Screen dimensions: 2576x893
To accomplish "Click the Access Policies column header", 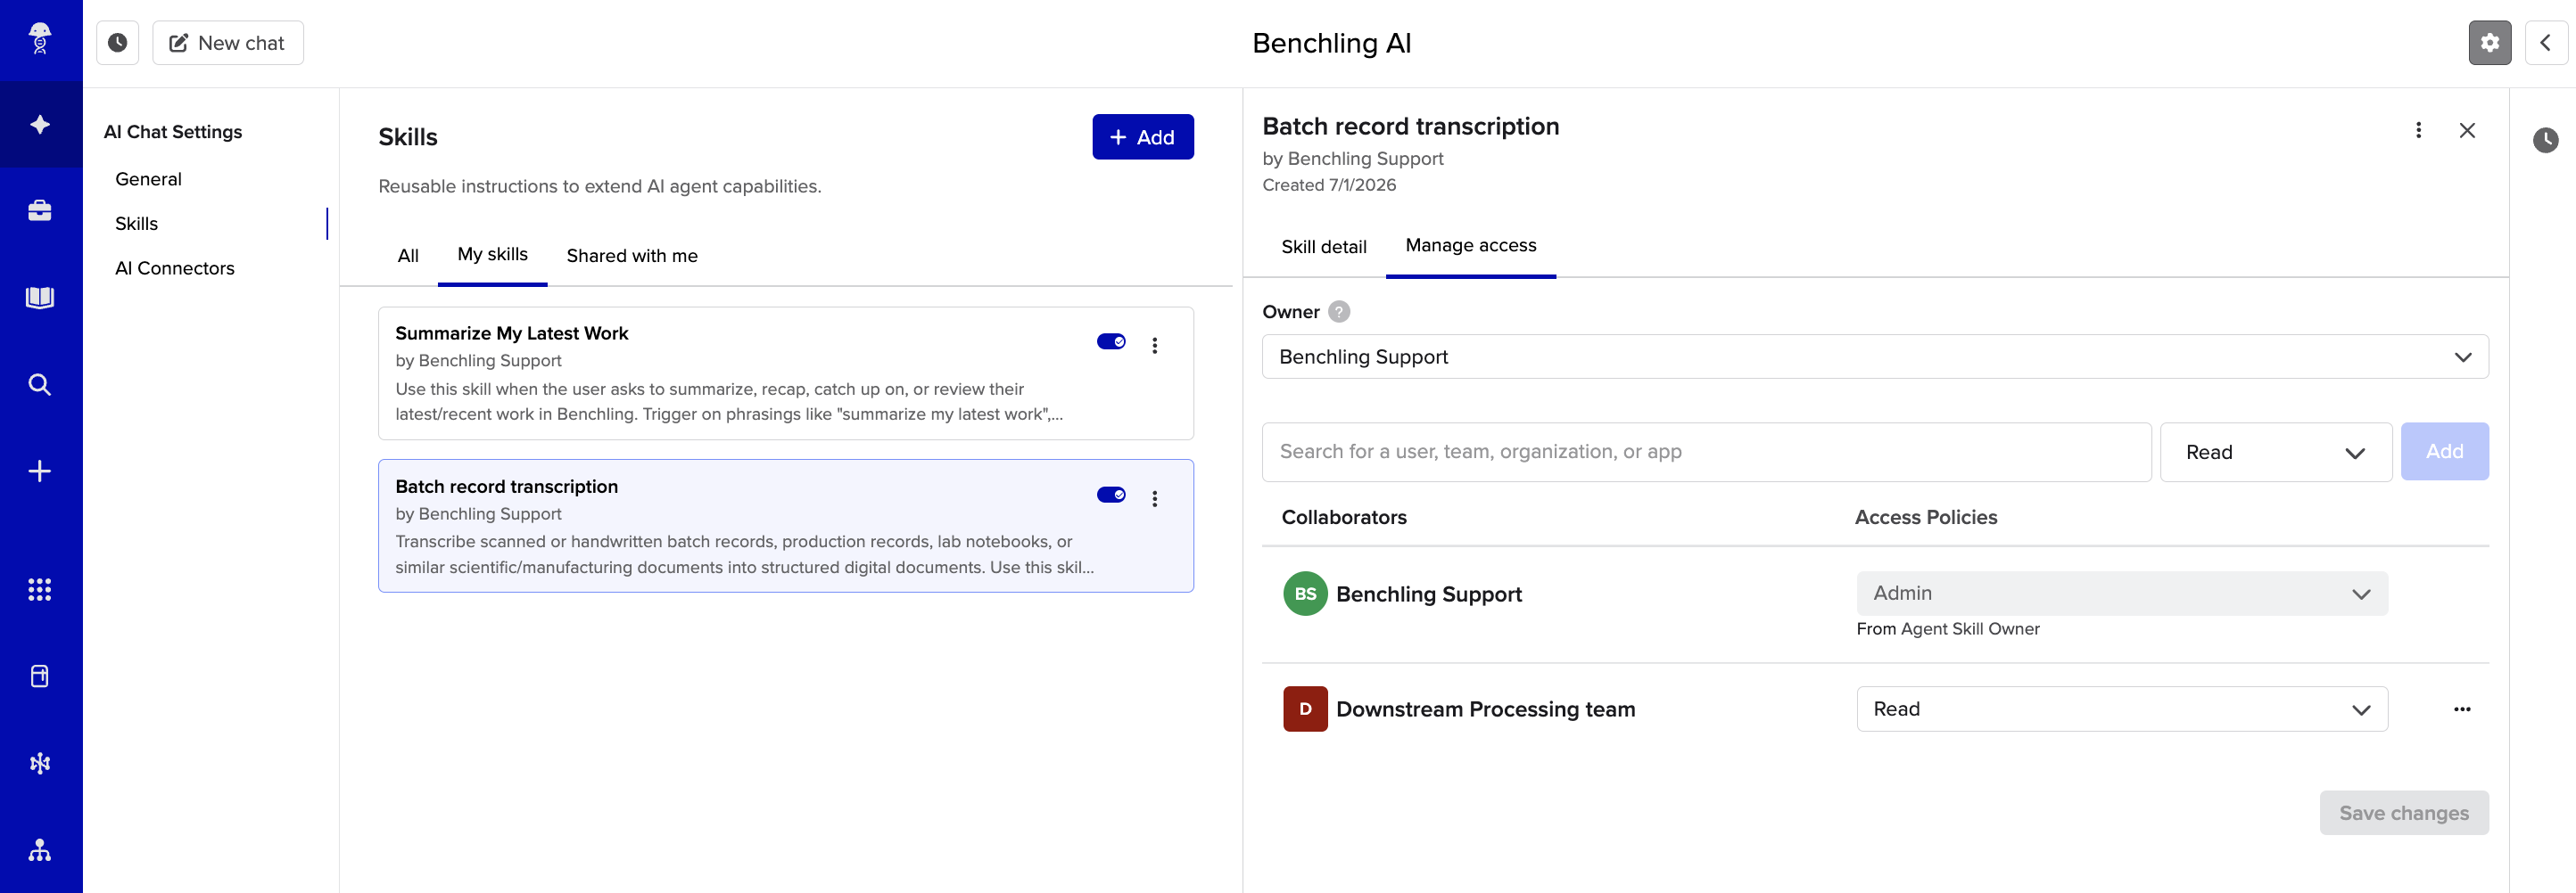I will click(x=1925, y=518).
